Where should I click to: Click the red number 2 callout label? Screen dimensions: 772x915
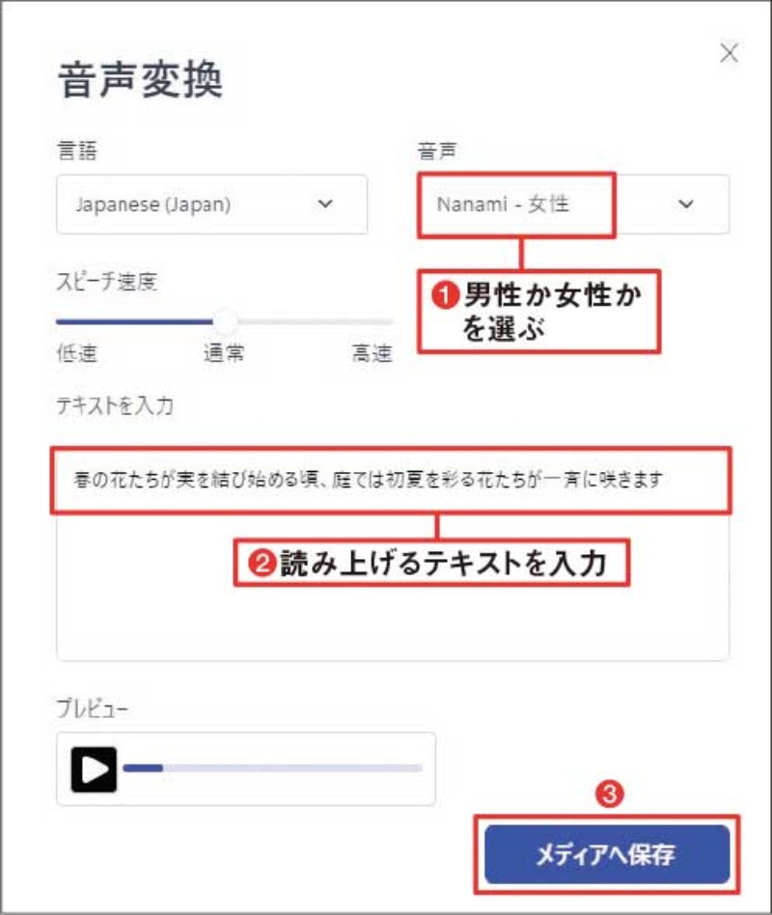pos(431,563)
